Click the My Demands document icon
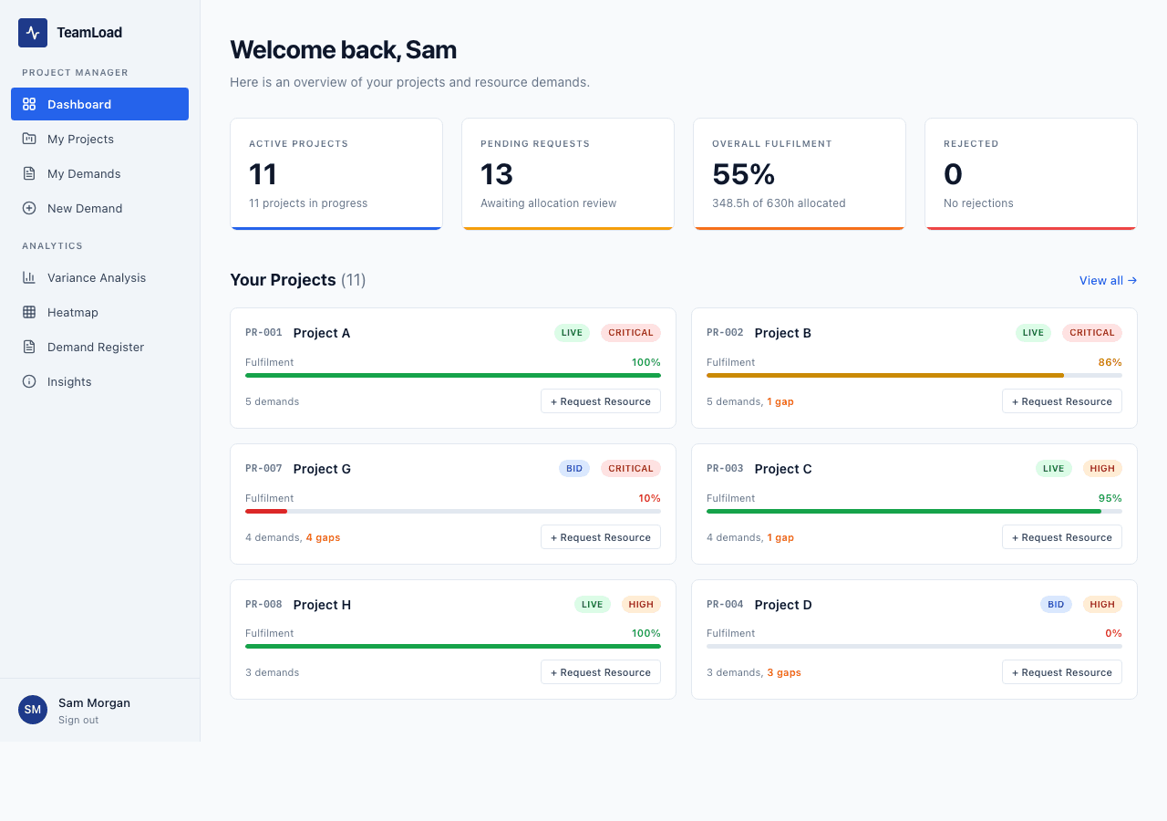This screenshot has width=1167, height=821. coord(30,173)
